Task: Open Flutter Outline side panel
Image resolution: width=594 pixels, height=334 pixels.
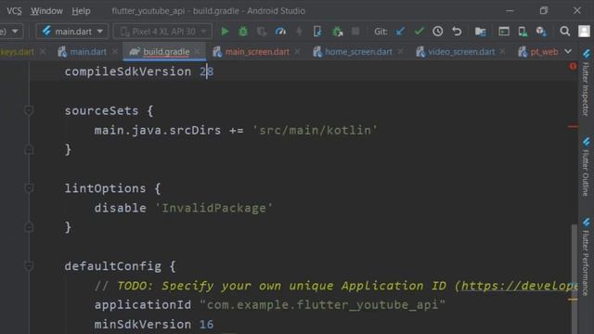Action: click(x=586, y=167)
